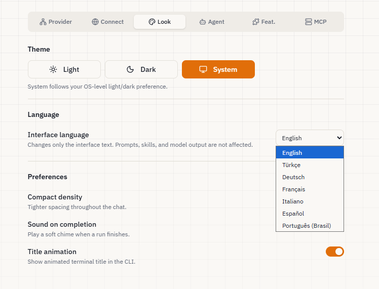
Task: Go to the Agent tab
Action: [x=212, y=22]
